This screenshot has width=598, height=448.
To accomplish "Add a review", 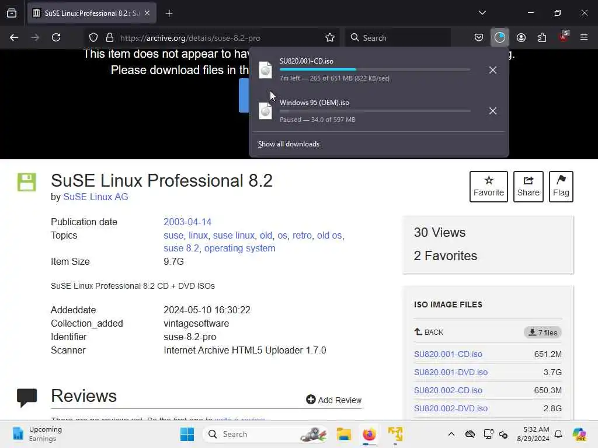I will 333,400.
